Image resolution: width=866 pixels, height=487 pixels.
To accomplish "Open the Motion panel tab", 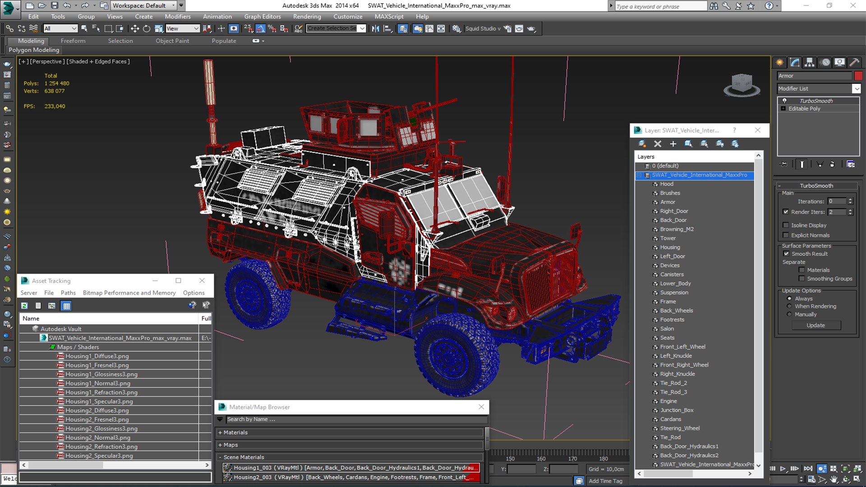I will coord(825,63).
